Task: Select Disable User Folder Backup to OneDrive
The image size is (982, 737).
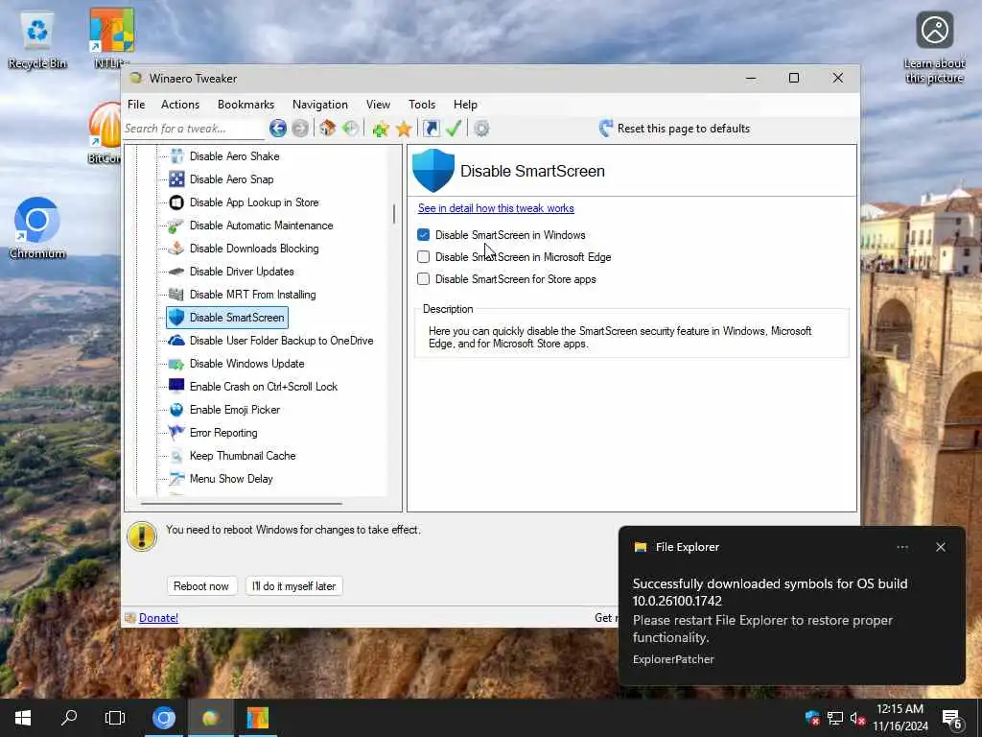Action: [281, 341]
